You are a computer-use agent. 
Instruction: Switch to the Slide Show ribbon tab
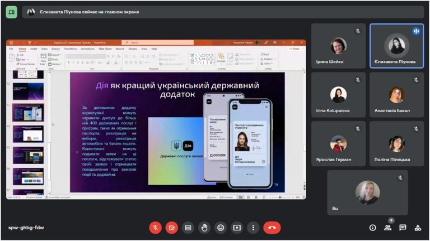click(x=105, y=49)
